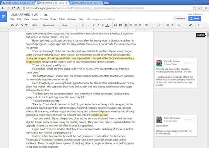Justify the text
Viewport: 209px width, 148px height.
coord(140,25)
